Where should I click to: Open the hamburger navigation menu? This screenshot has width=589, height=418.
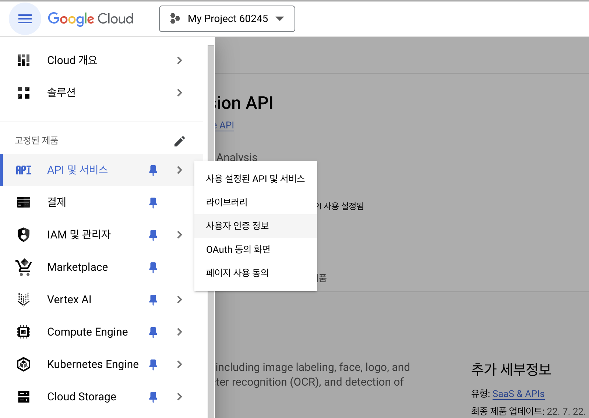[25, 19]
